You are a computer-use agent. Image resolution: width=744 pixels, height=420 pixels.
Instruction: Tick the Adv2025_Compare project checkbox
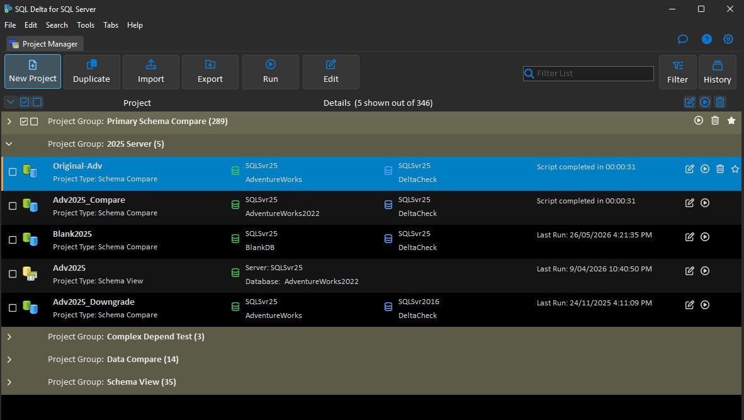13,206
